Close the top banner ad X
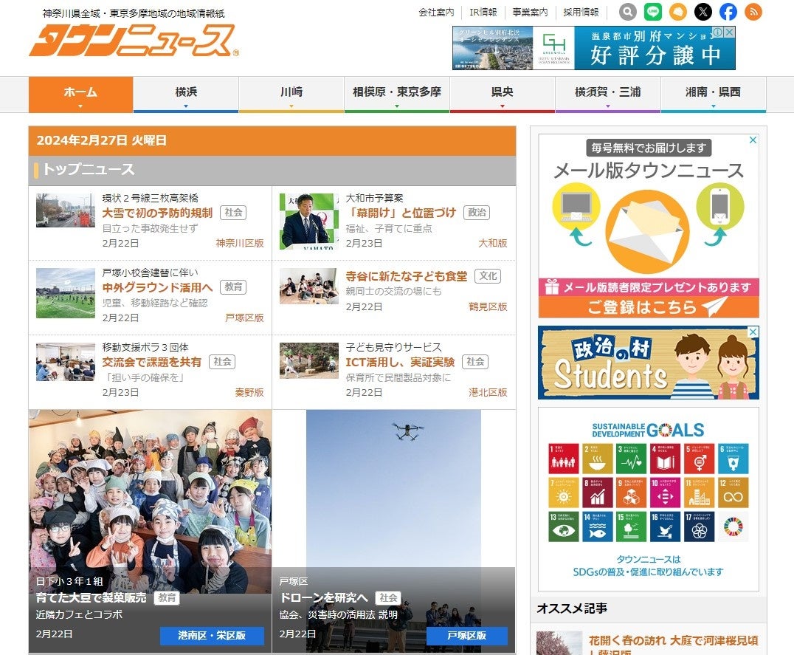Viewport: 794px width, 655px height. (x=730, y=32)
